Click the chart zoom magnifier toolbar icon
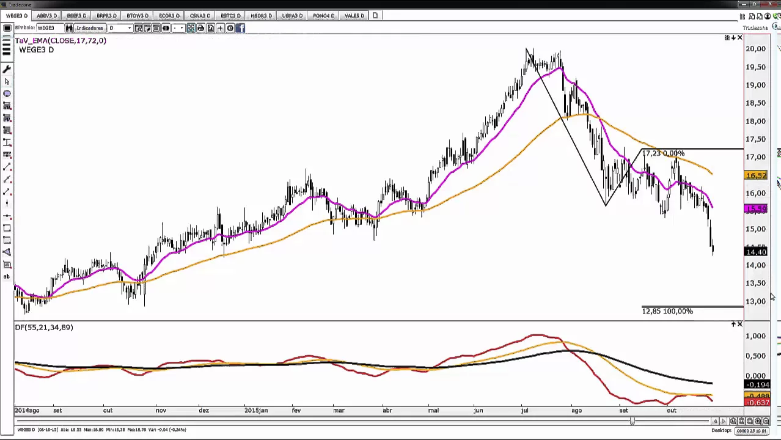 [x=139, y=28]
